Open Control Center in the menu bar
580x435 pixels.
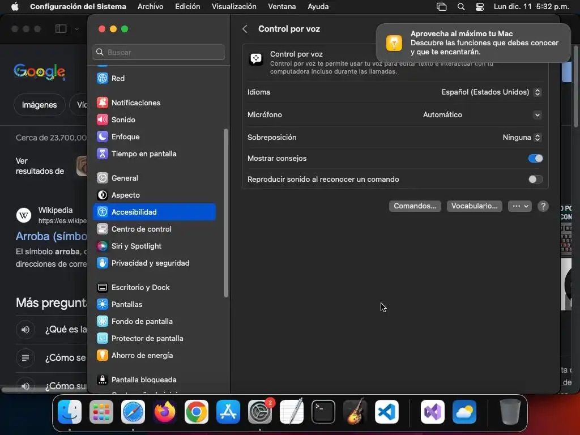click(480, 7)
